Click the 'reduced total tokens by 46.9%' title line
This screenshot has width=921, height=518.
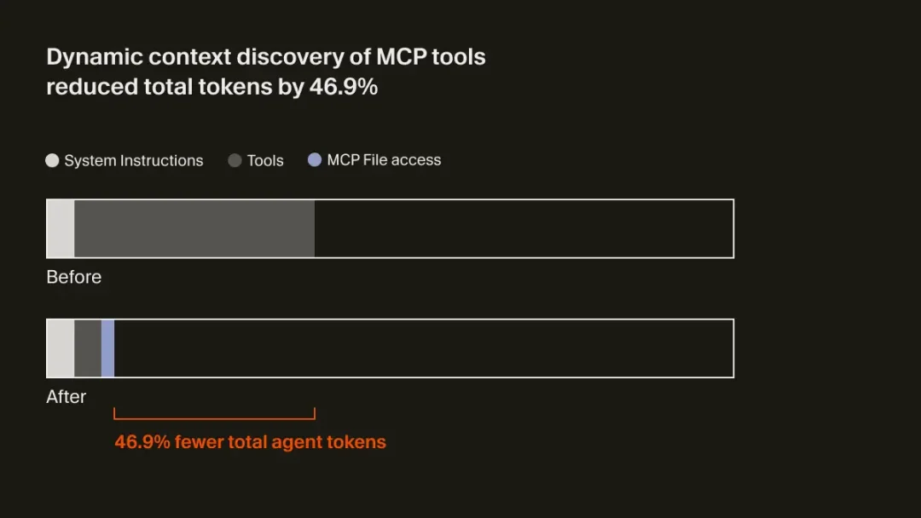pyautogui.click(x=211, y=87)
